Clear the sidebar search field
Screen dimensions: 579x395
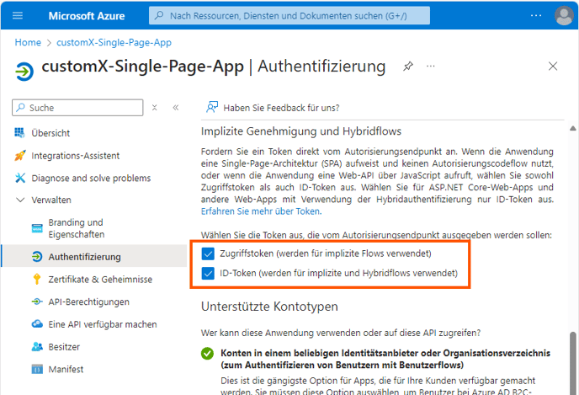[x=154, y=108]
